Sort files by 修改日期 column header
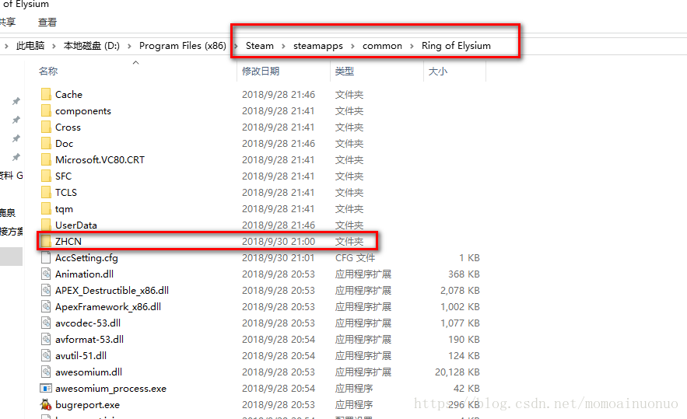 point(261,71)
